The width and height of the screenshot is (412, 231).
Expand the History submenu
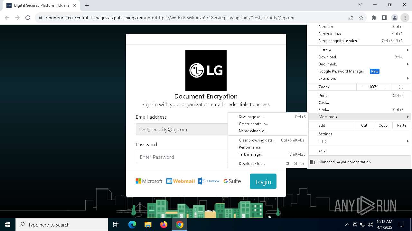coord(360,50)
